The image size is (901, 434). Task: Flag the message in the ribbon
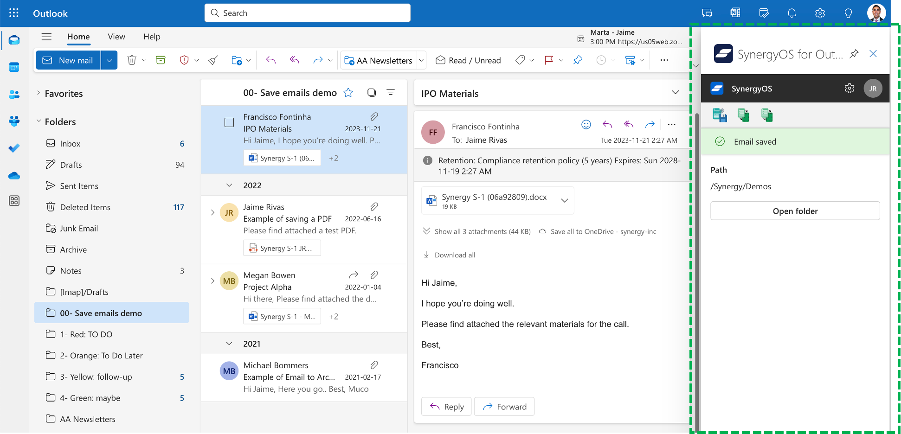point(549,60)
